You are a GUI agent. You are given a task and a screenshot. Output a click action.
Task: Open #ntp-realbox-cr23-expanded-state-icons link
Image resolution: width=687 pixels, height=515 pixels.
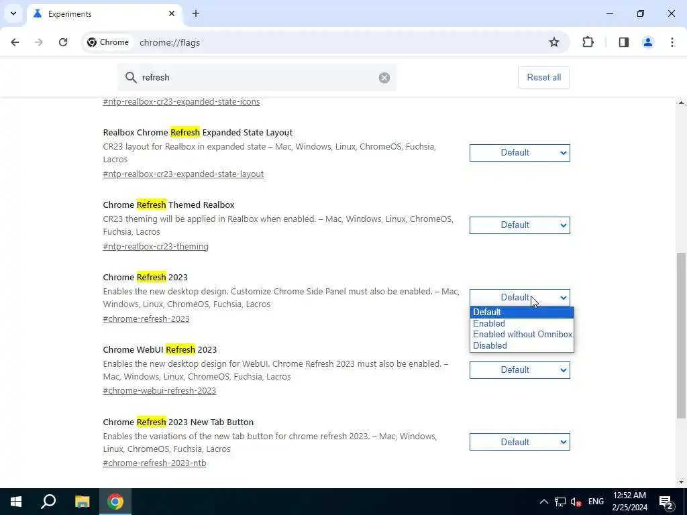point(181,102)
